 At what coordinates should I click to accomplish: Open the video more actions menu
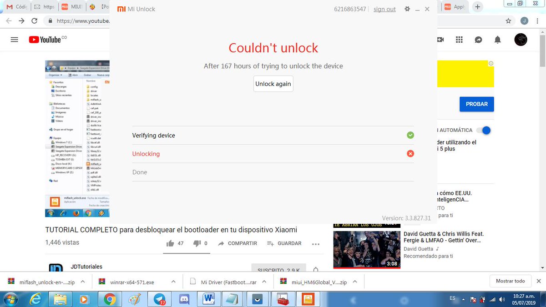(x=316, y=244)
